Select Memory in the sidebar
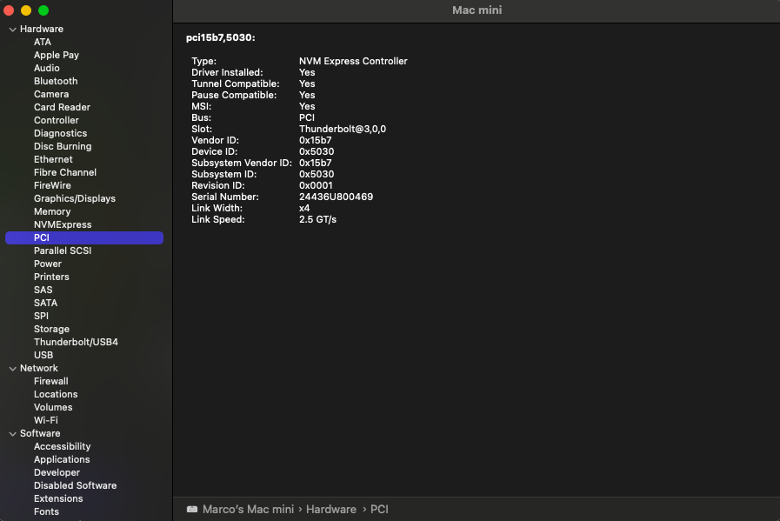780x521 pixels. point(52,211)
